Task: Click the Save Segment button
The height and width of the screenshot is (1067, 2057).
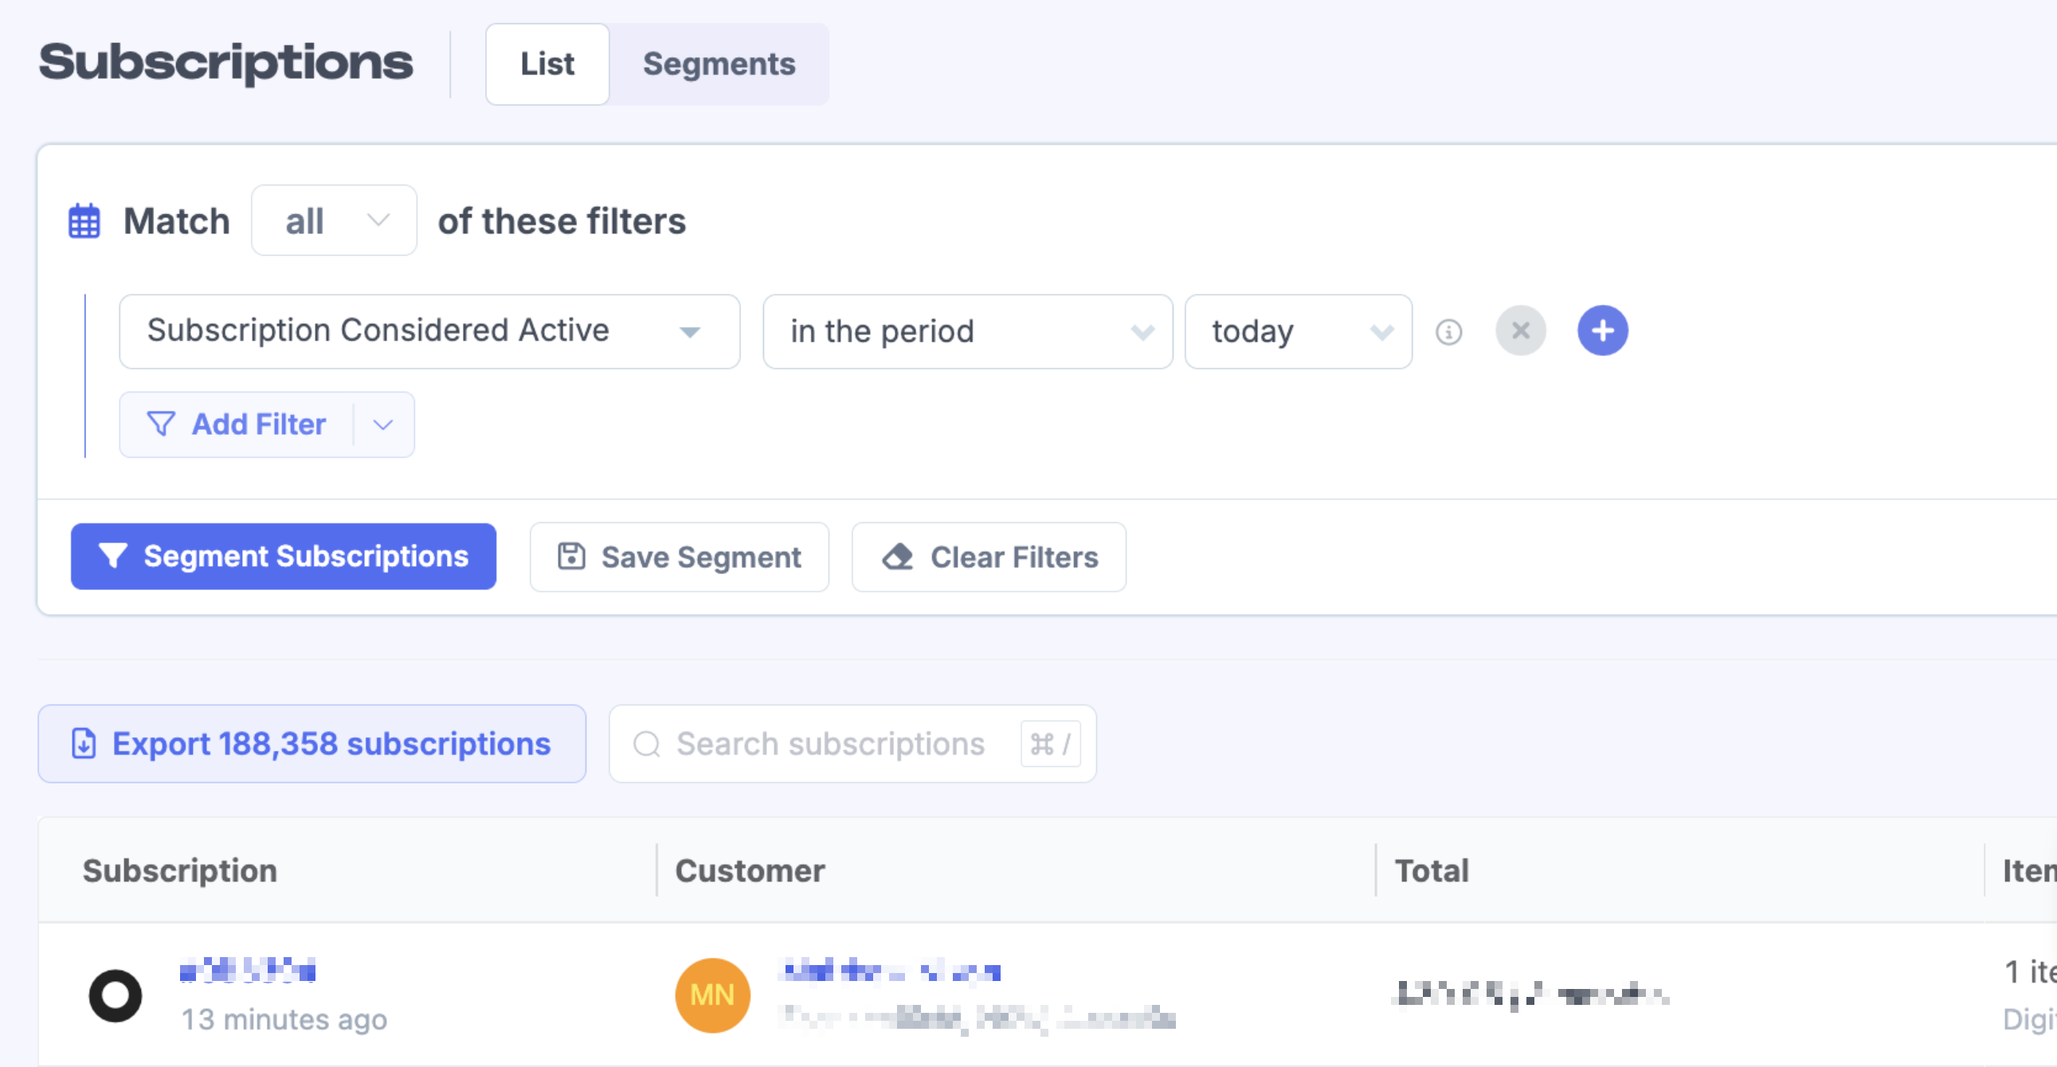Action: point(680,557)
